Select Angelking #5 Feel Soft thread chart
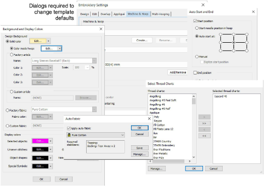 click(x=163, y=101)
